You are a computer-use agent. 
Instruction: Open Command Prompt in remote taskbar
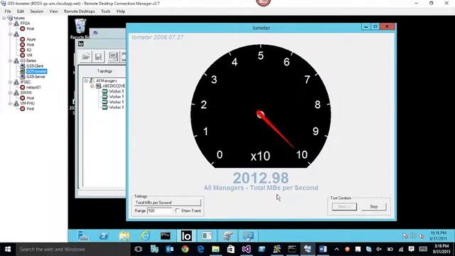pos(166,235)
